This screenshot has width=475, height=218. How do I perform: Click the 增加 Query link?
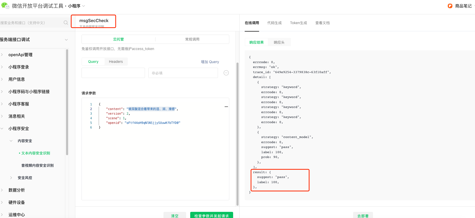210,62
